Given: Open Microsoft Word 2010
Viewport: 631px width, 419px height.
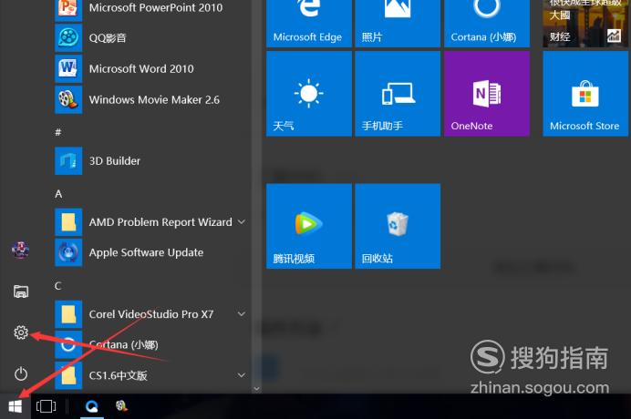Looking at the screenshot, I should [x=150, y=68].
